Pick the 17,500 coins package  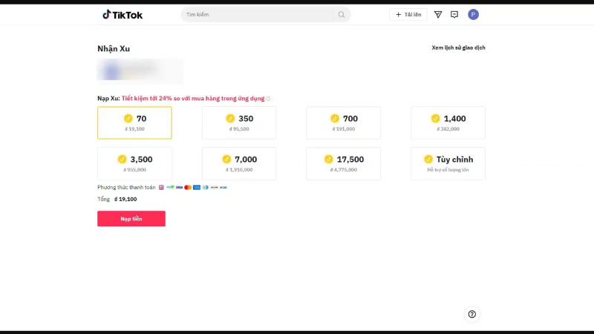pos(344,163)
